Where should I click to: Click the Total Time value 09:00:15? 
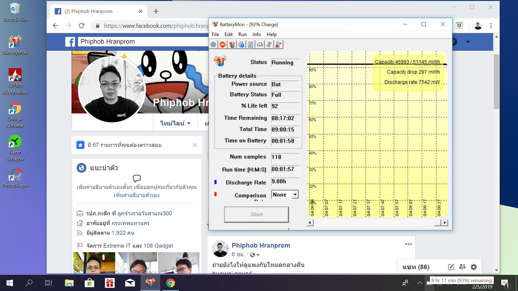click(285, 130)
